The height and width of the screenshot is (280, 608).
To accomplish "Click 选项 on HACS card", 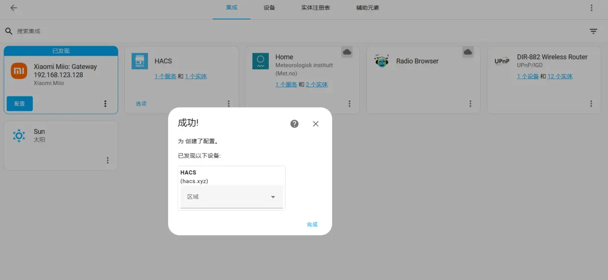I will (x=141, y=104).
